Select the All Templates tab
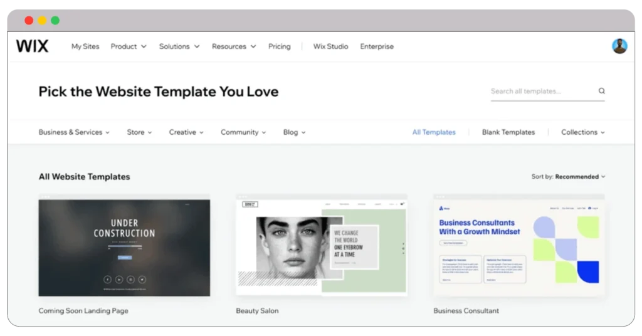Image resolution: width=642 pixels, height=336 pixels. [x=434, y=132]
